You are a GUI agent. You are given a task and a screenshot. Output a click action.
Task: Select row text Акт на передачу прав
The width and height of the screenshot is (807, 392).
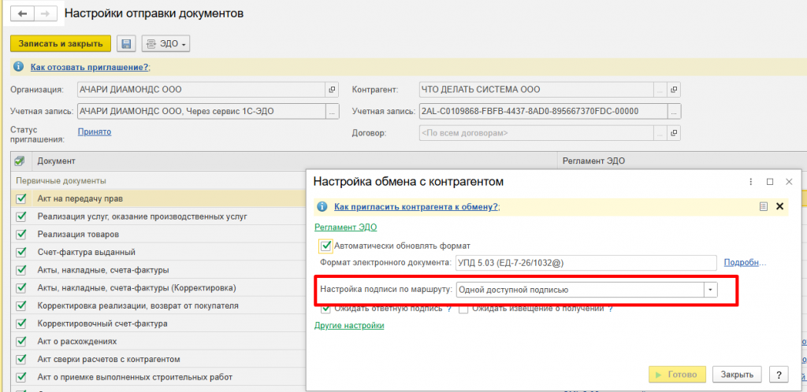(80, 198)
